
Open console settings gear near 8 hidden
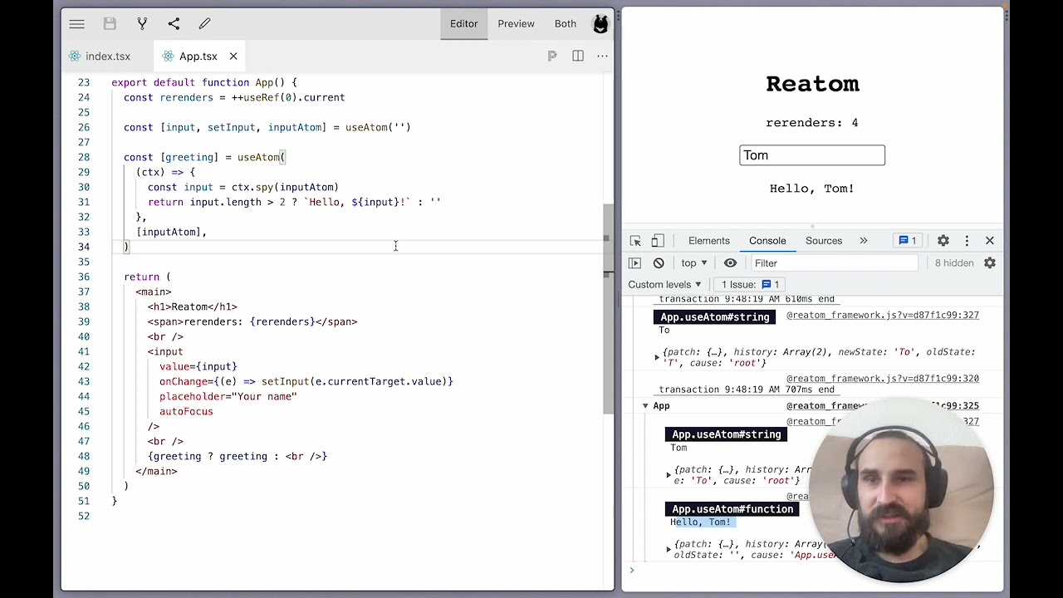click(990, 263)
